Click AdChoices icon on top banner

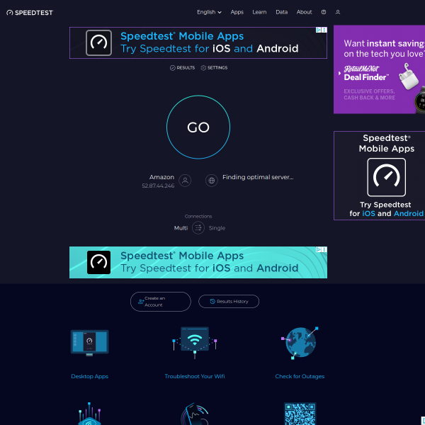coord(319,30)
